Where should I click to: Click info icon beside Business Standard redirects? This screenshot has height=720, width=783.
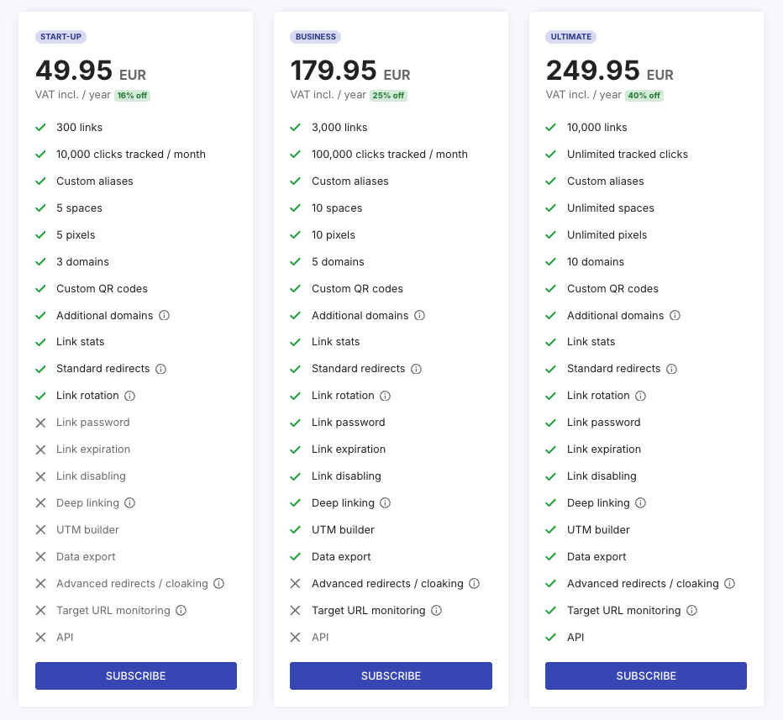pos(417,369)
